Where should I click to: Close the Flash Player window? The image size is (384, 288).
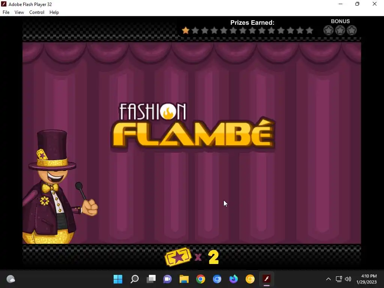click(375, 4)
